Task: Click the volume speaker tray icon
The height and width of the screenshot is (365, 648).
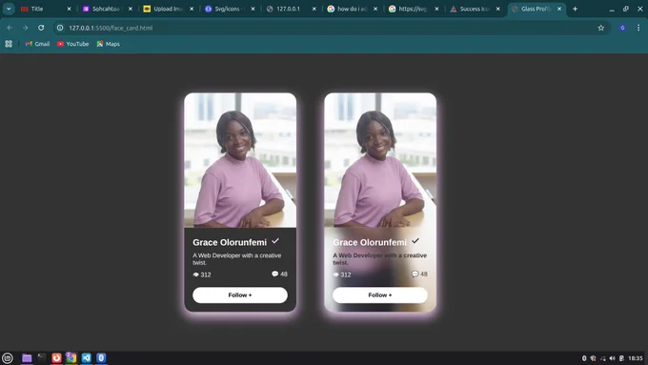Action: pos(613,358)
